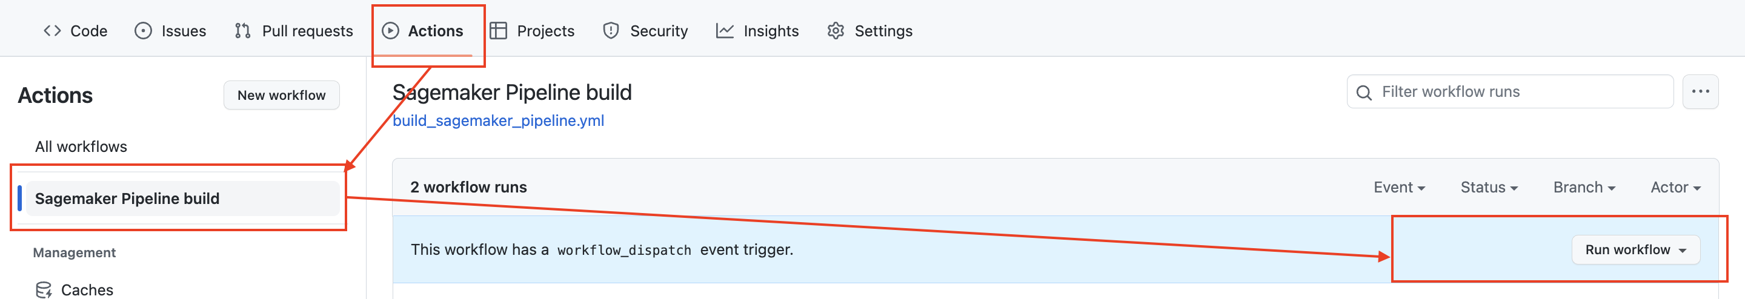The image size is (1745, 299).
Task: Click the New workflow button
Action: pyautogui.click(x=281, y=96)
